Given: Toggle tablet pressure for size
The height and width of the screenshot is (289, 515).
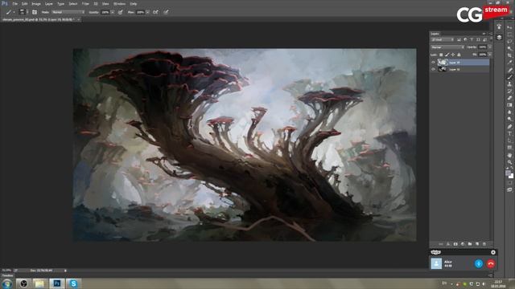Looking at the screenshot, I should 167,12.
